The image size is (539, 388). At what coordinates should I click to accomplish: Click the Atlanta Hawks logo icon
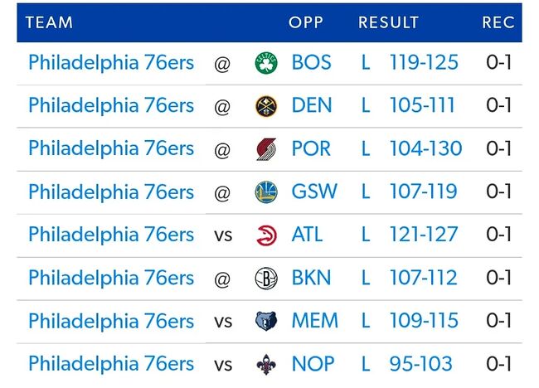(266, 235)
